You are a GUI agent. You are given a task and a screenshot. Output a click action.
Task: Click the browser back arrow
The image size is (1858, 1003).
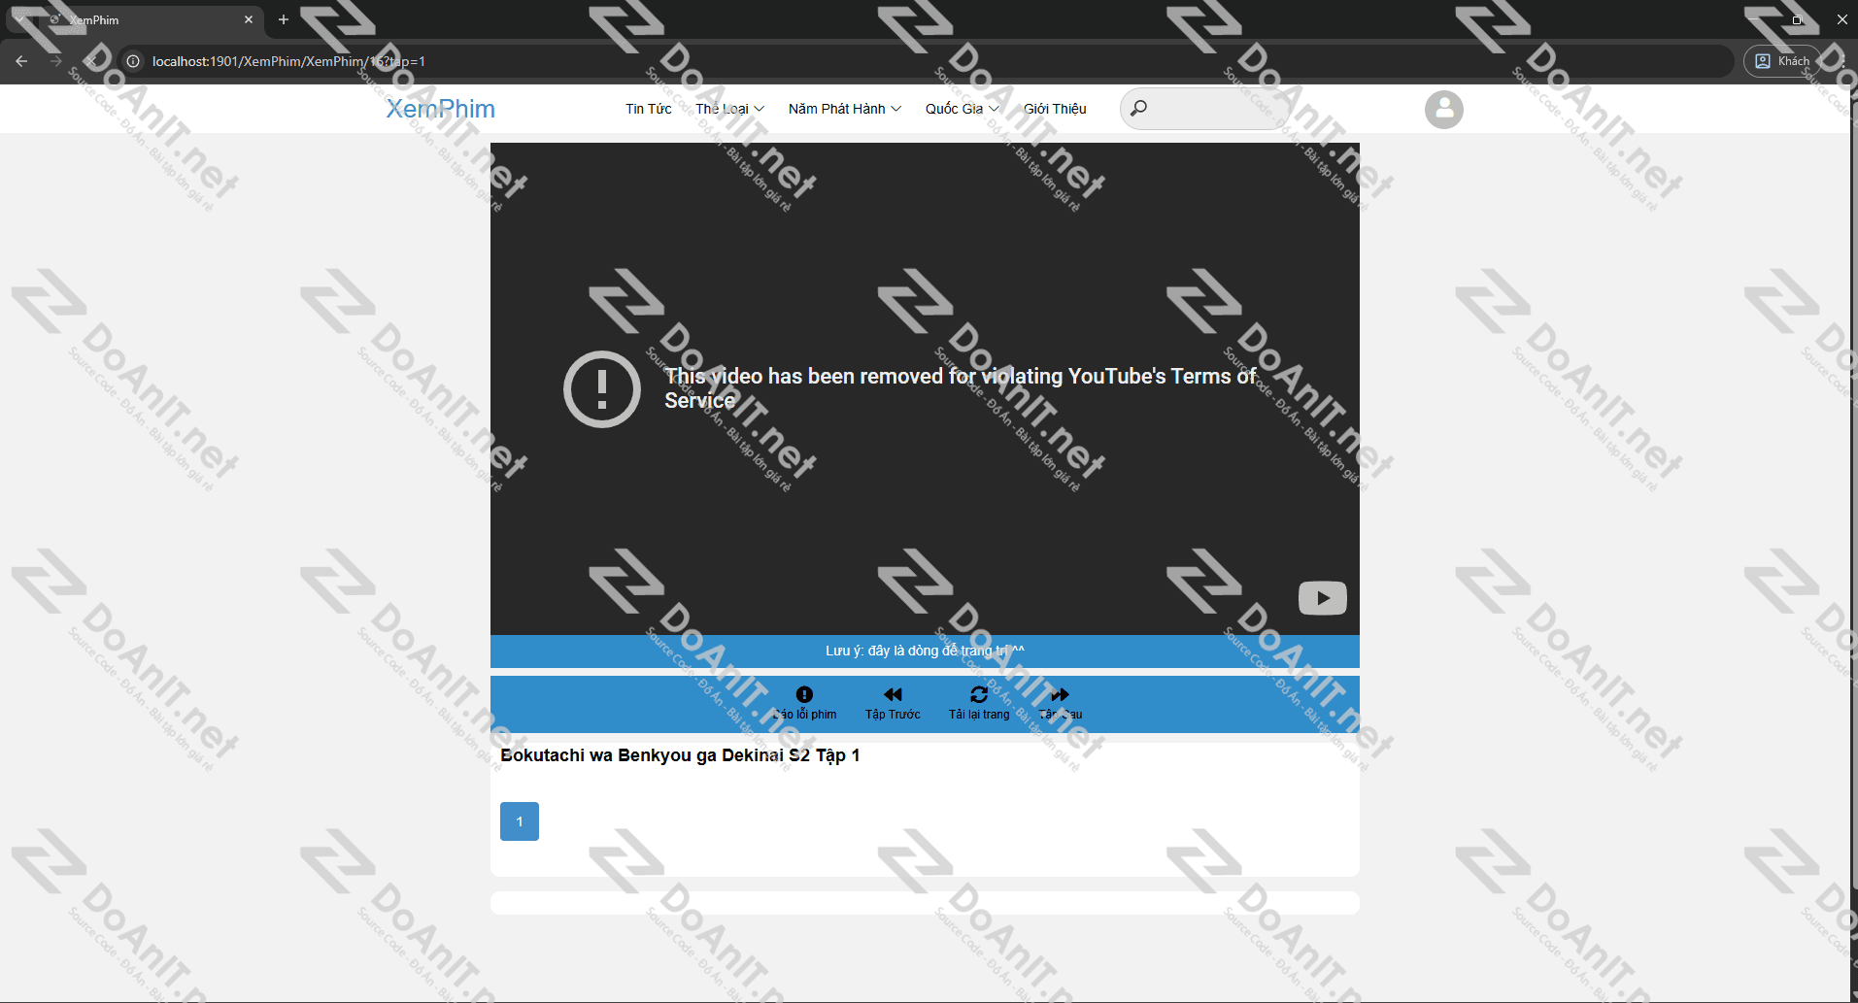pos(21,61)
